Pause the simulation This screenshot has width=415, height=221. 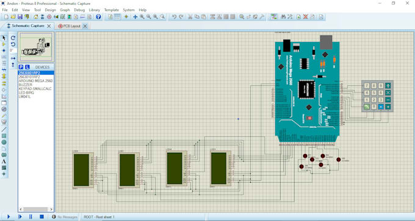click(31, 217)
